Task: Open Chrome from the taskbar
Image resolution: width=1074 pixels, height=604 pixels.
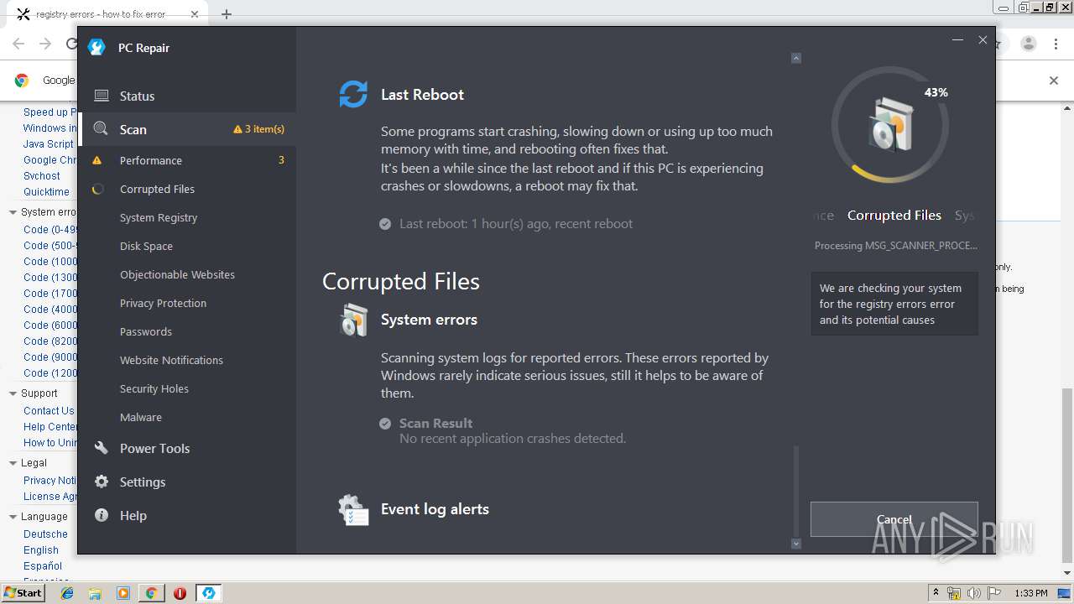Action: [x=151, y=593]
